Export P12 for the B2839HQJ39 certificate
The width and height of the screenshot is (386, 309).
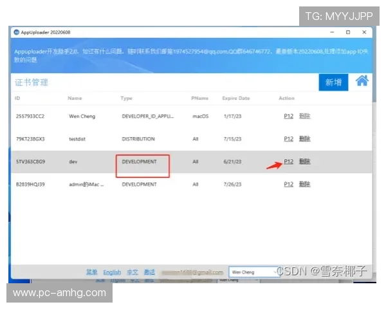(x=288, y=184)
